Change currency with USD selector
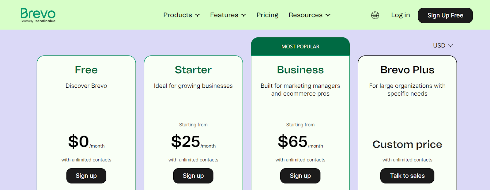This screenshot has width=490, height=190. pyautogui.click(x=443, y=46)
